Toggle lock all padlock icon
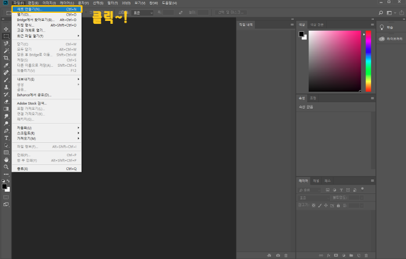 coord(338,206)
